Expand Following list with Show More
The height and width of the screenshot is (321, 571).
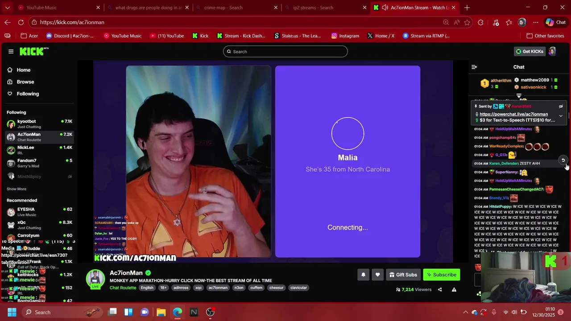pyautogui.click(x=17, y=189)
